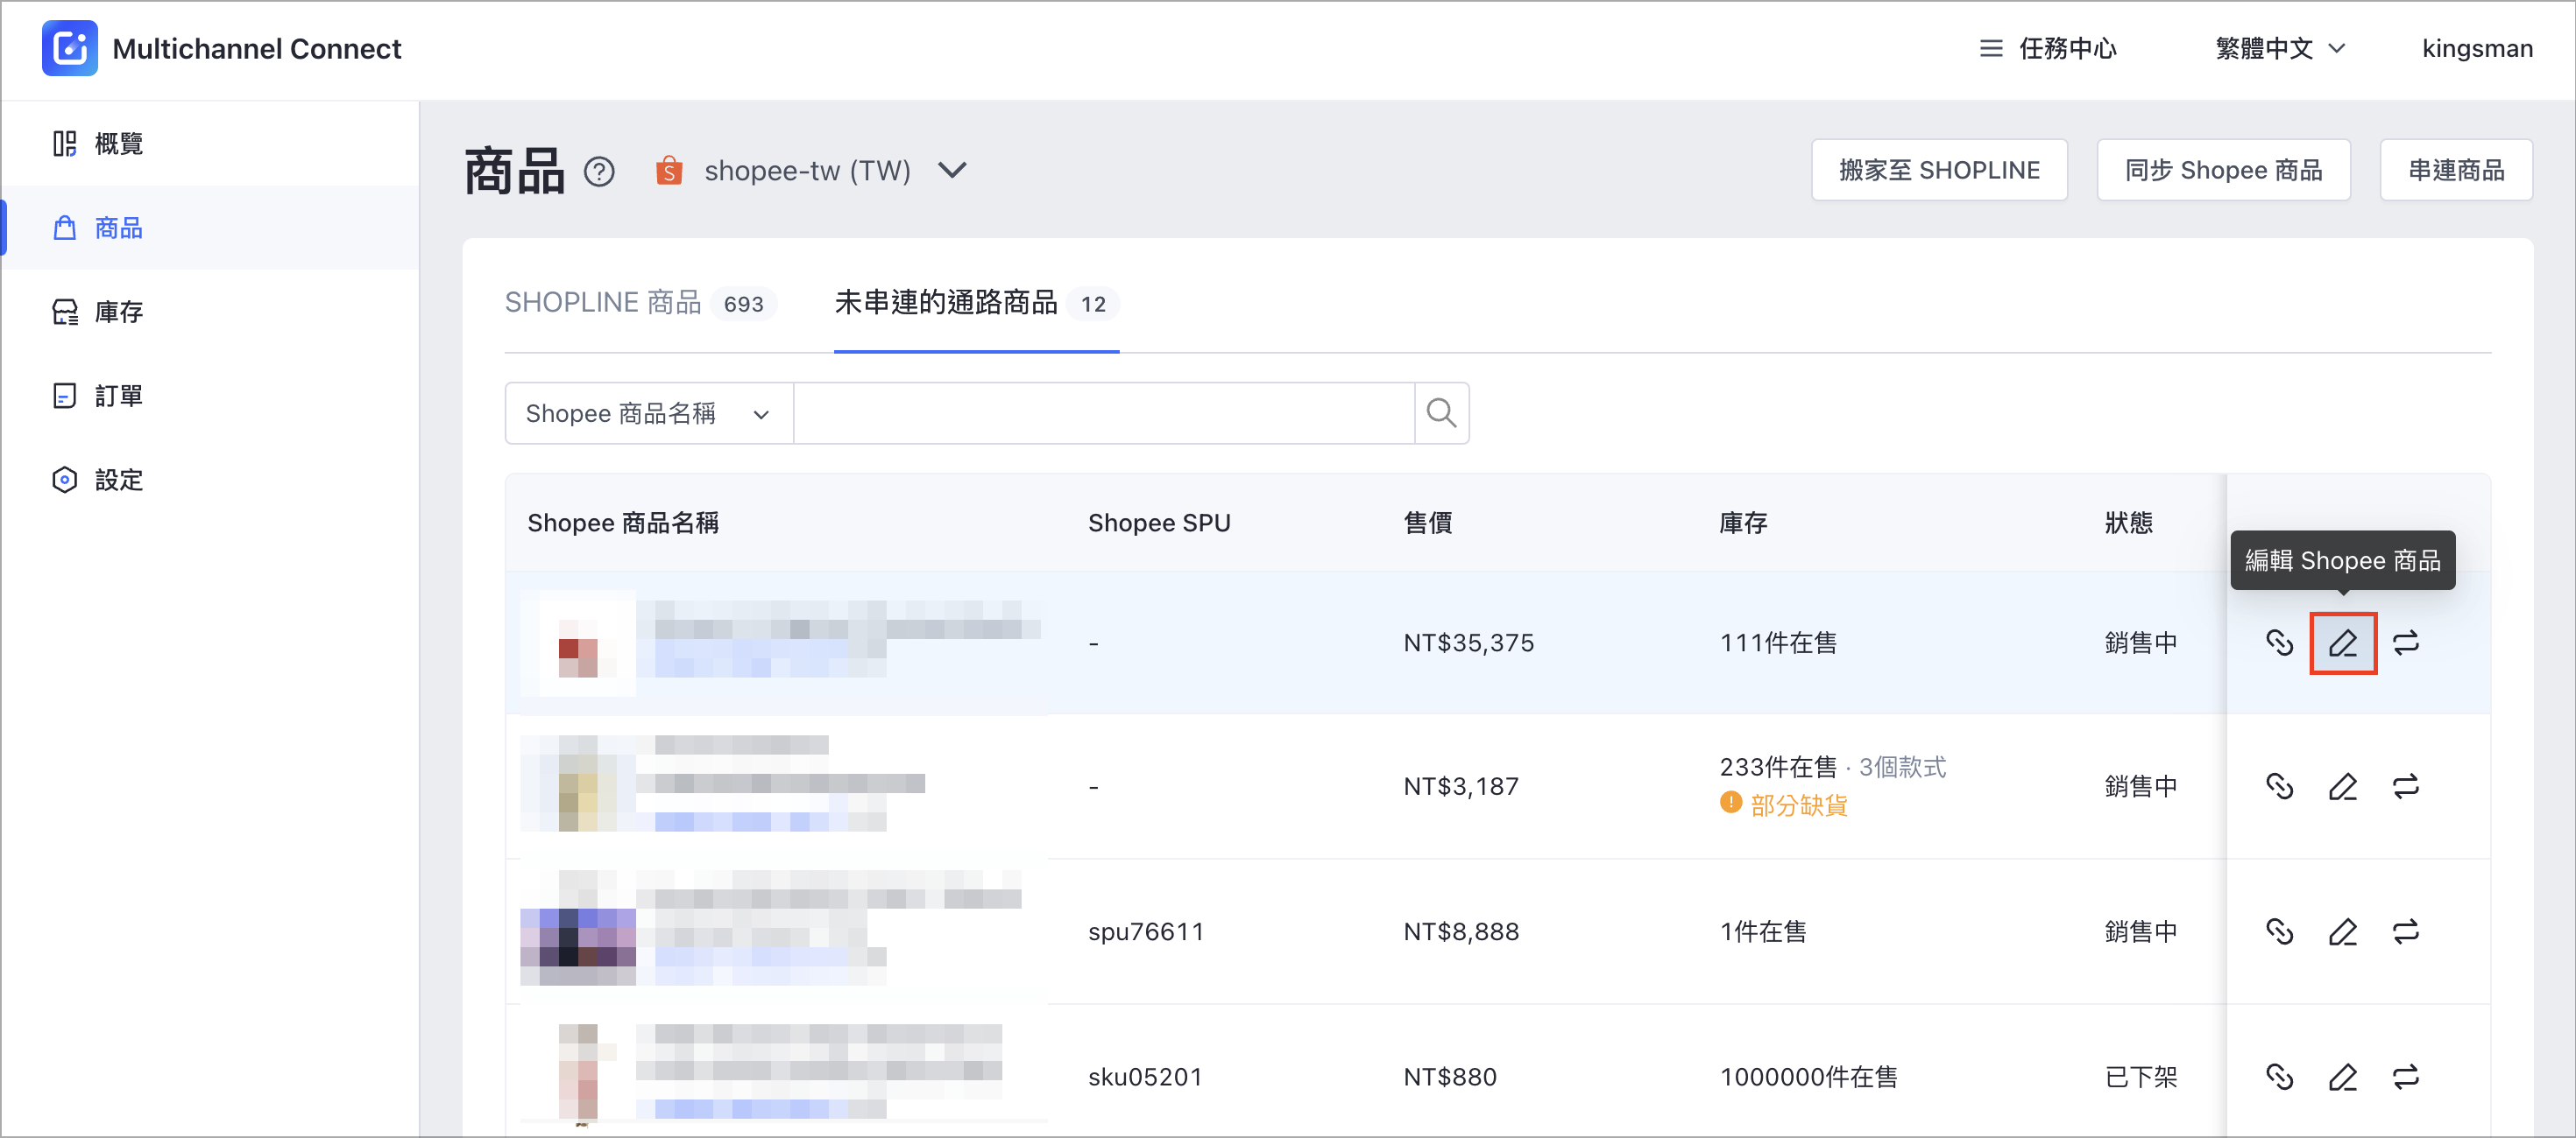Click the sku05201 SPU cell
The image size is (2576, 1138).
[1145, 1077]
